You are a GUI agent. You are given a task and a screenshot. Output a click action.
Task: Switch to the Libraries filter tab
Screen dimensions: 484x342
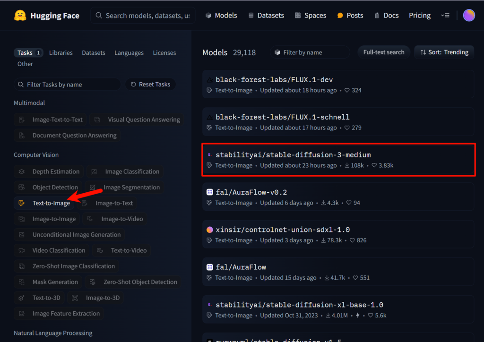point(61,53)
